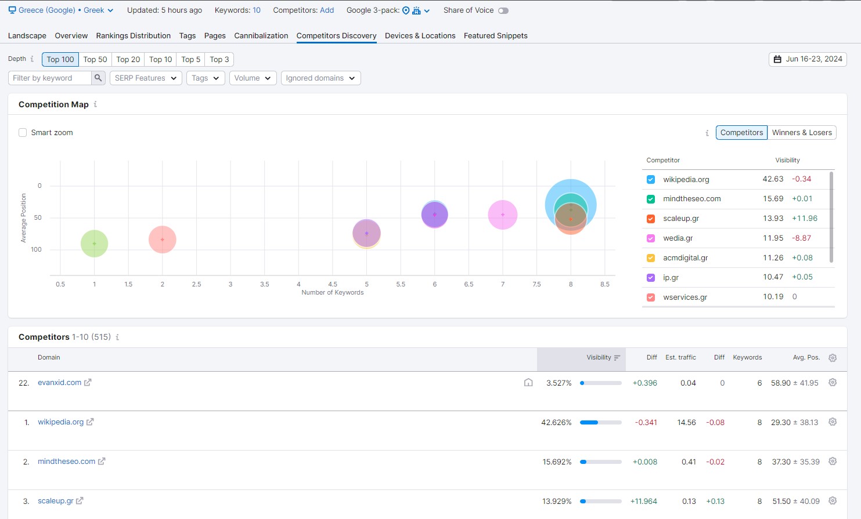Click the Filter by keyword input field

[x=50, y=78]
